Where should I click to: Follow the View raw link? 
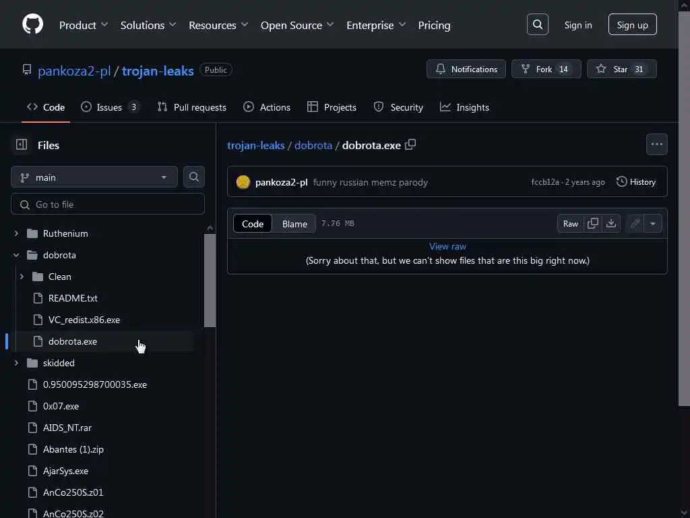(447, 246)
